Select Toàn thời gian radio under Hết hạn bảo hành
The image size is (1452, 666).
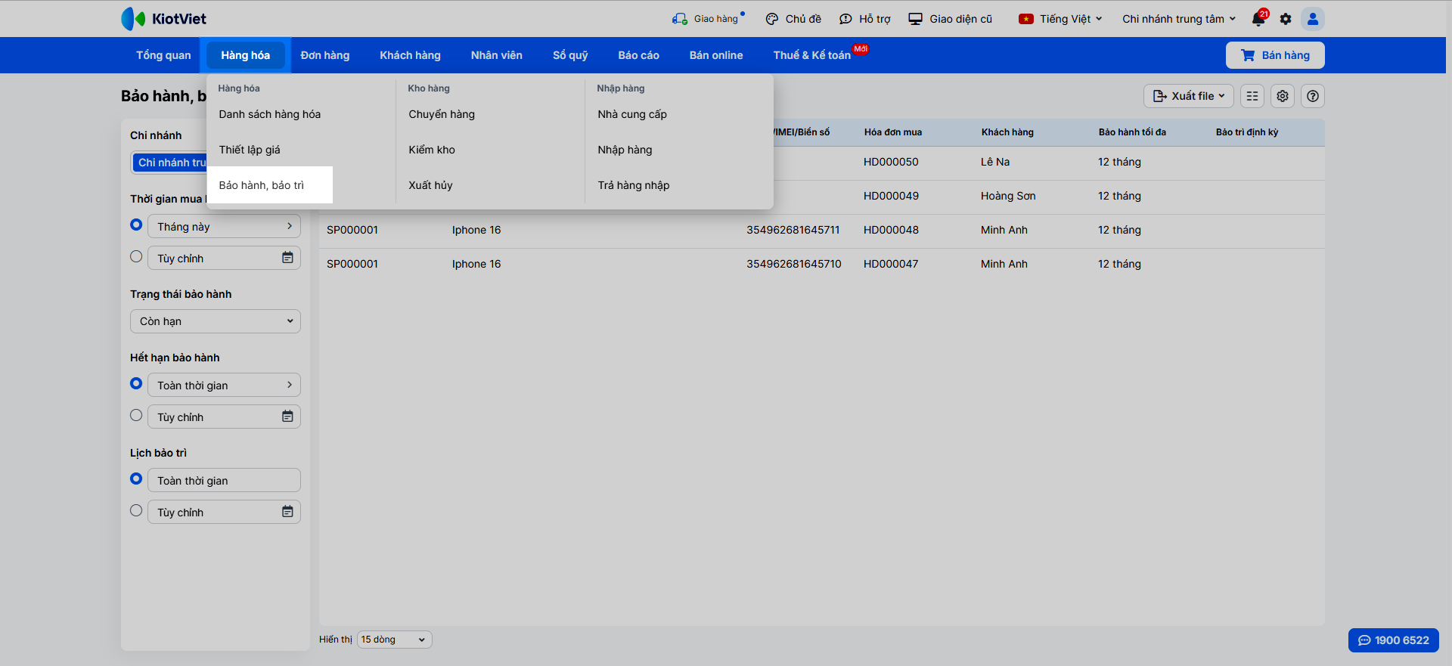click(x=136, y=383)
